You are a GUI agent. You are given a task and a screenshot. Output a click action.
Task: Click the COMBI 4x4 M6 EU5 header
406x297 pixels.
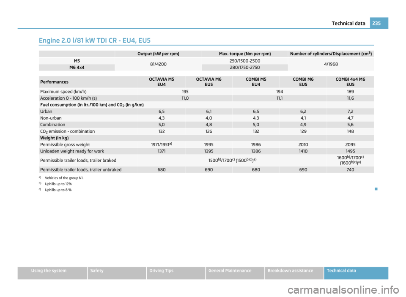pos(350,82)
